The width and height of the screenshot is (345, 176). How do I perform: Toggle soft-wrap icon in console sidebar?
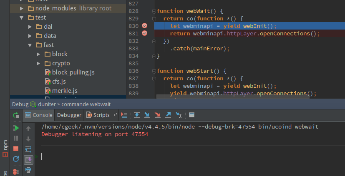28,149
